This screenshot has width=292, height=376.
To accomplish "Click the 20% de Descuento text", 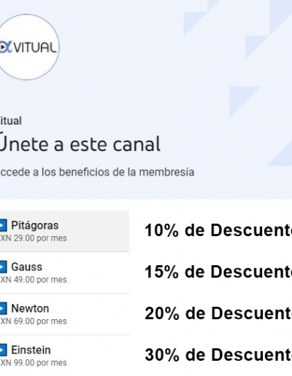I will tap(218, 313).
